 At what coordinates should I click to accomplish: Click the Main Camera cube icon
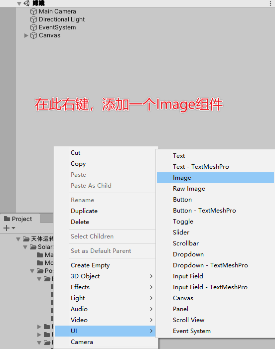tap(33, 11)
